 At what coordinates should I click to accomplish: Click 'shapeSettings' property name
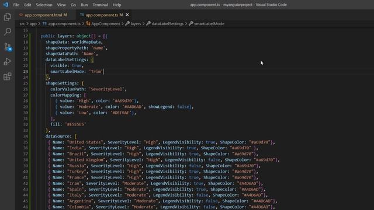pyautogui.click(x=61, y=83)
